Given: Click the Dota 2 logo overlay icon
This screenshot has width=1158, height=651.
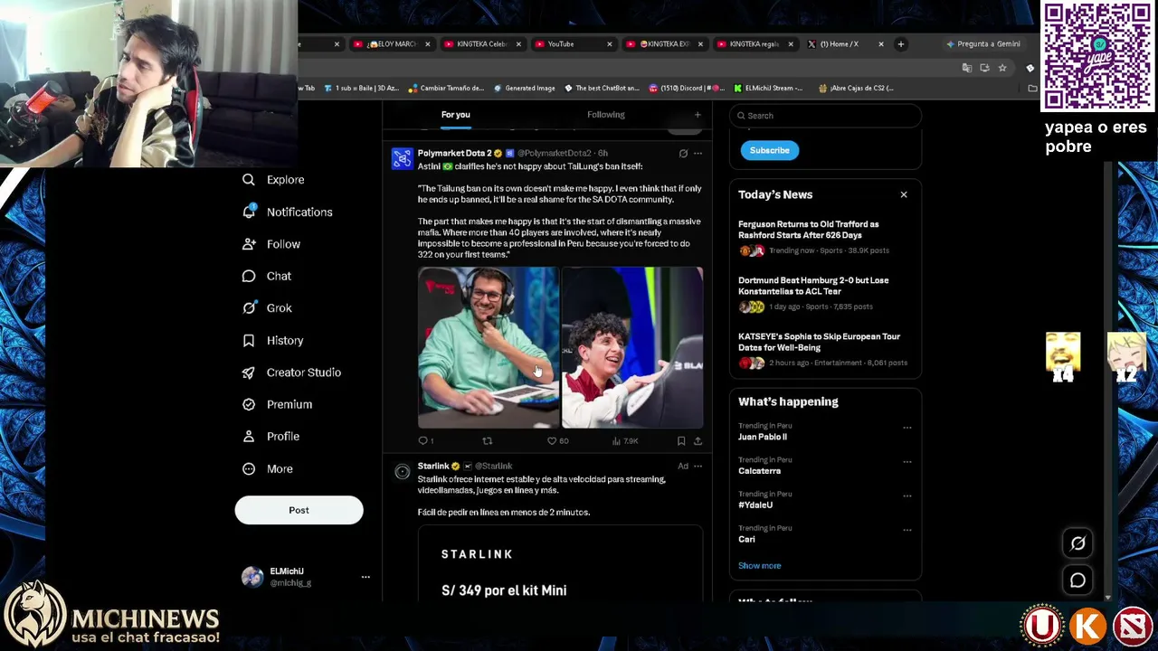Looking at the screenshot, I should point(1134,625).
